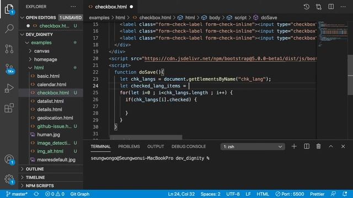Change the HTML language mode
Image resolution: width=353 pixels, height=198 pixels.
coord(263,194)
